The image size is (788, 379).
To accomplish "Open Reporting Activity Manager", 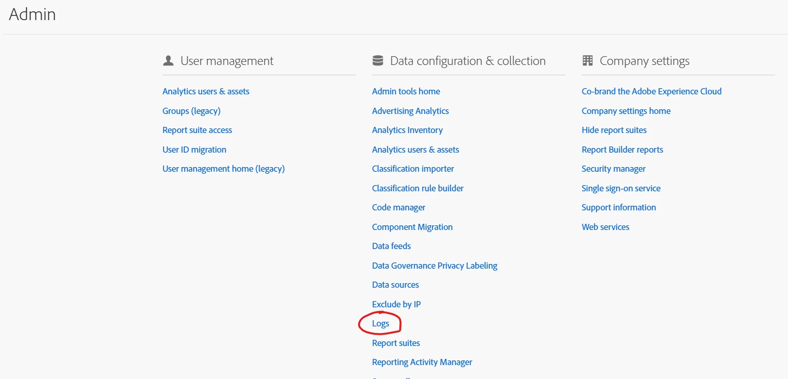I will [x=422, y=362].
